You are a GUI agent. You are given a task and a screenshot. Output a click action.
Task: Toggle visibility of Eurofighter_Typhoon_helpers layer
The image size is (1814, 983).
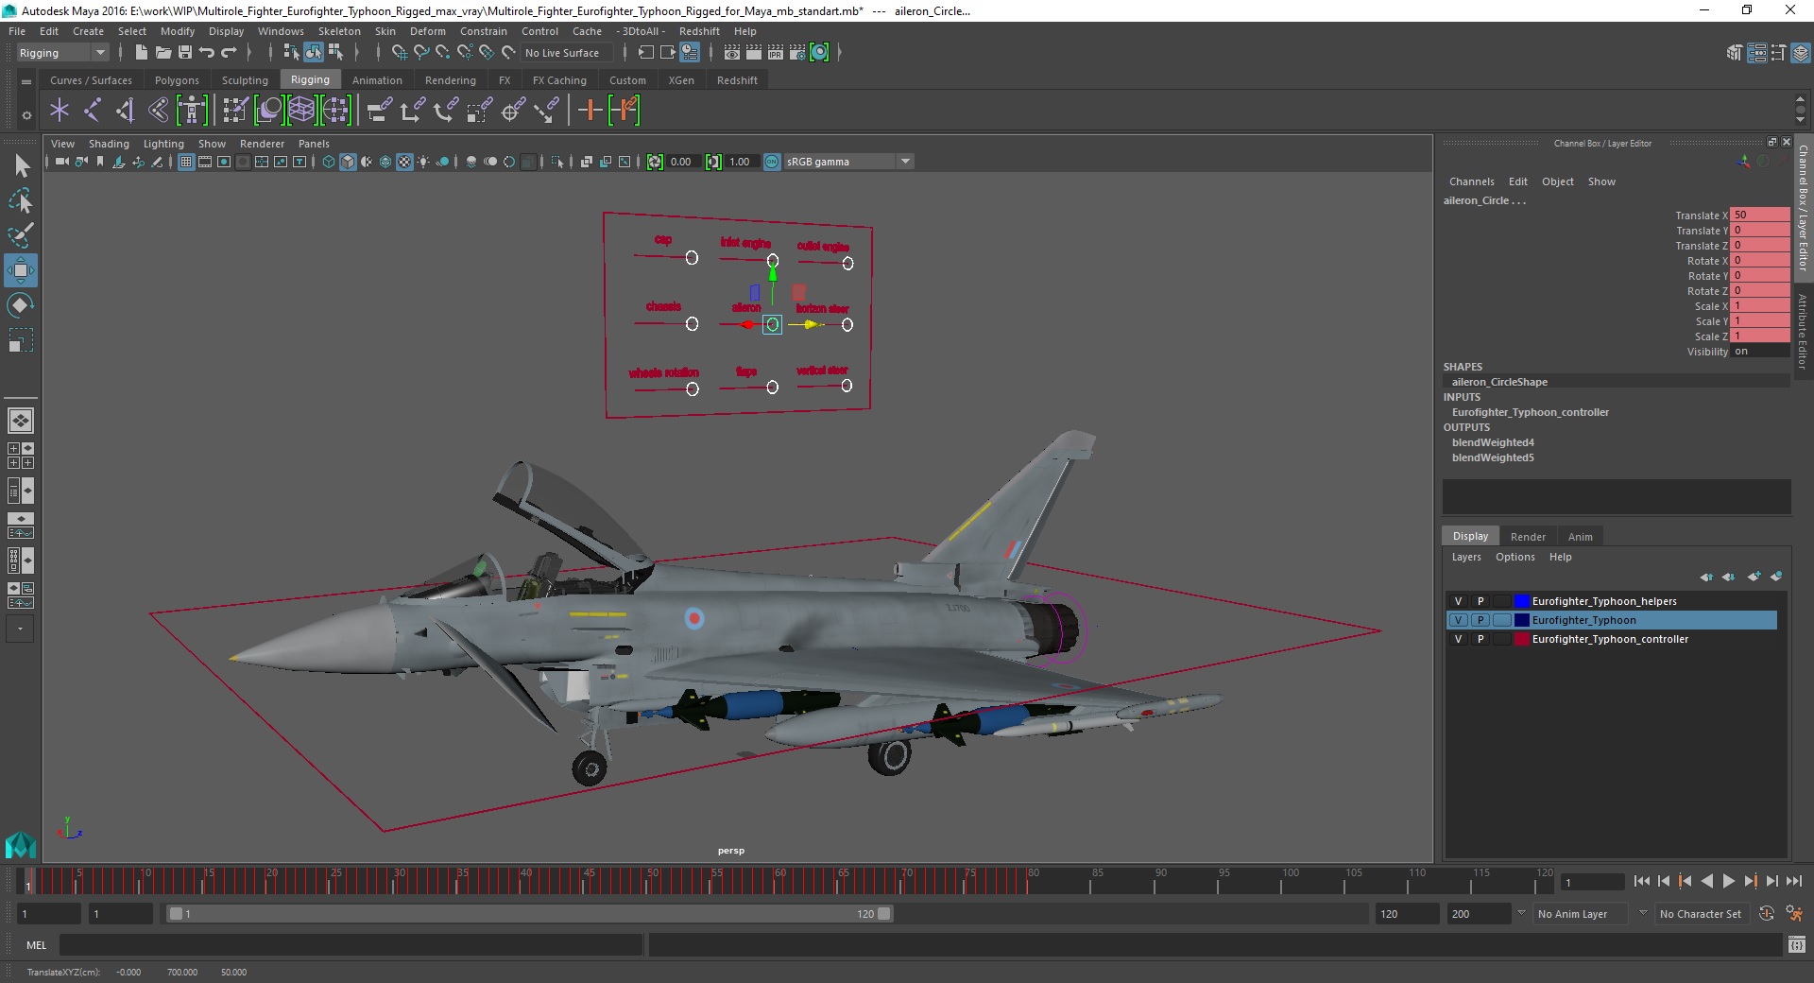point(1458,601)
